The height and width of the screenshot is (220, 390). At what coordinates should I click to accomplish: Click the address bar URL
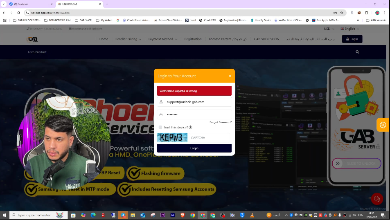[50, 13]
